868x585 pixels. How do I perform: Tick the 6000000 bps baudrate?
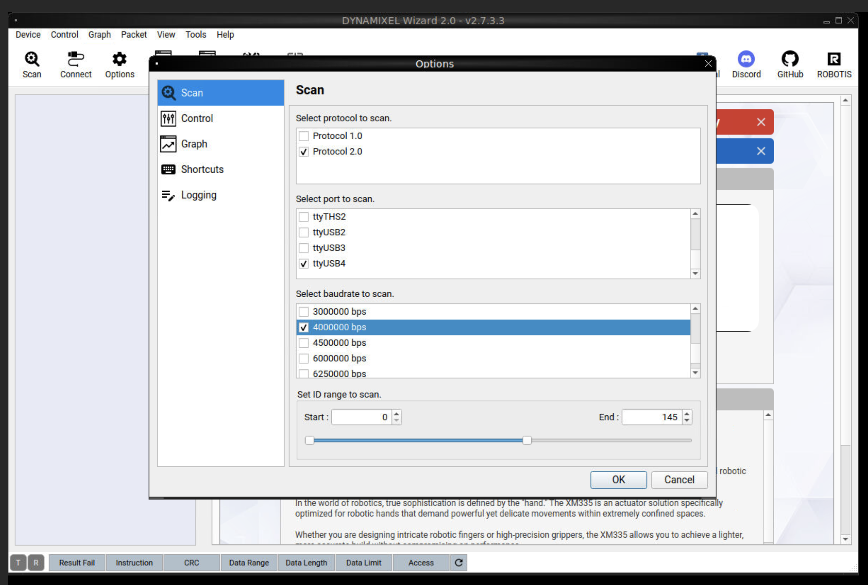tap(303, 358)
